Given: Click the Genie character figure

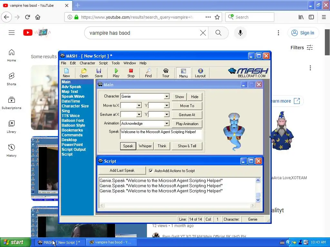Looking at the screenshot, I should (234, 132).
